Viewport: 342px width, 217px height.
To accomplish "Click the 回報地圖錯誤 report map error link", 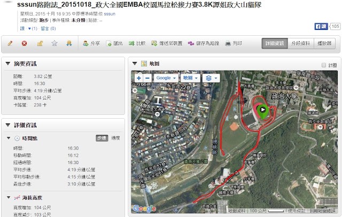I will coord(322,211).
